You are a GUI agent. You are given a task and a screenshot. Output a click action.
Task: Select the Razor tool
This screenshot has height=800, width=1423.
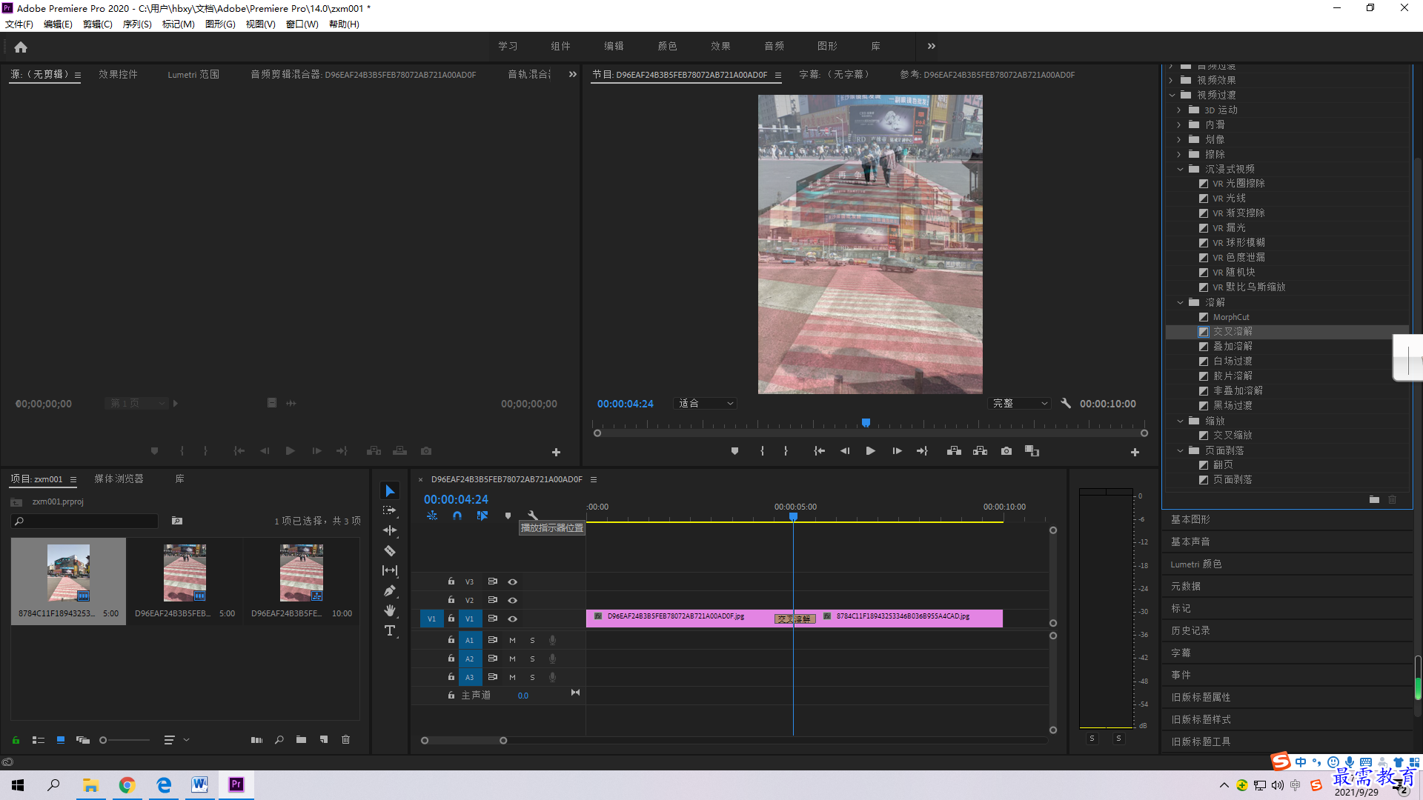pyautogui.click(x=390, y=551)
